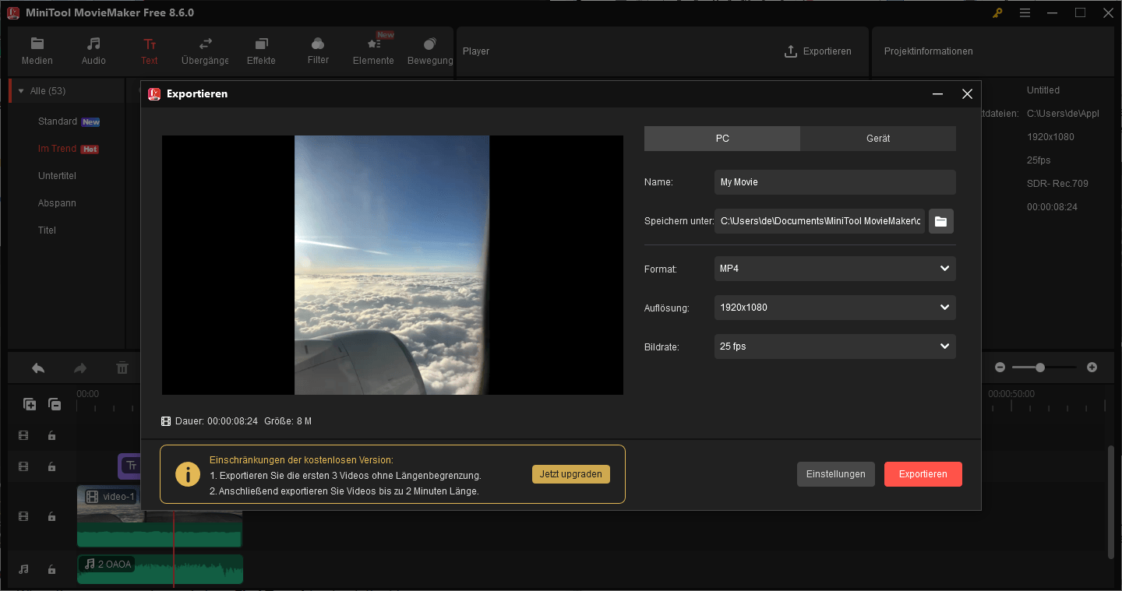Lock the OAOA audio track

coord(51,569)
